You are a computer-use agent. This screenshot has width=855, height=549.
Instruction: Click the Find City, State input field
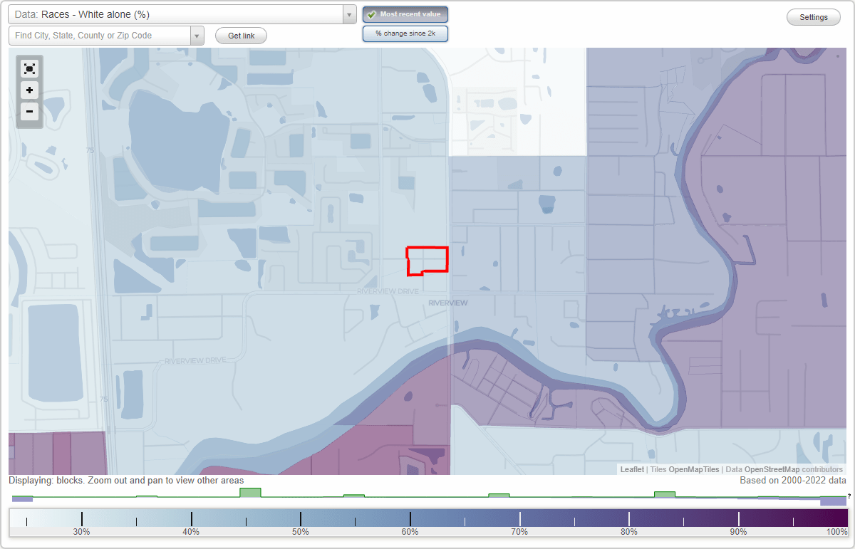pyautogui.click(x=100, y=35)
